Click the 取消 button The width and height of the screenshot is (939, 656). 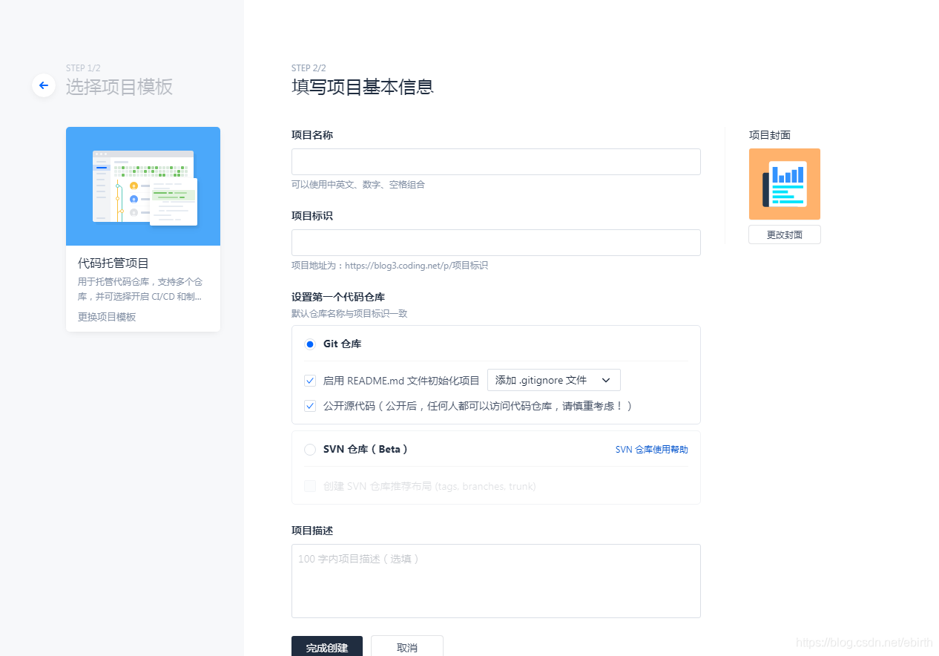point(406,647)
